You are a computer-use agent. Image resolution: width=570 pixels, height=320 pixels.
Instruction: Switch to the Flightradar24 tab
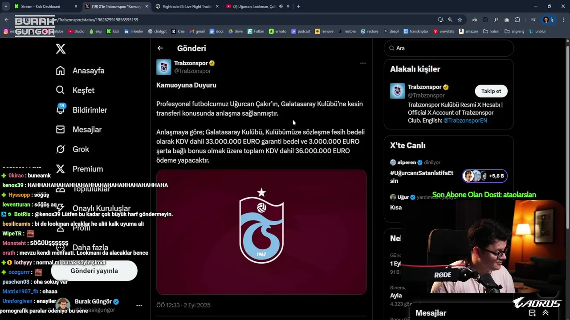tap(187, 6)
